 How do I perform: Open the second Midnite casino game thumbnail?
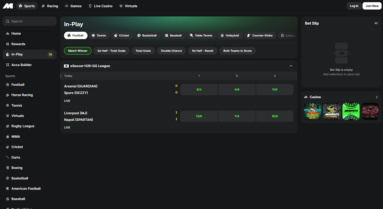(332, 111)
